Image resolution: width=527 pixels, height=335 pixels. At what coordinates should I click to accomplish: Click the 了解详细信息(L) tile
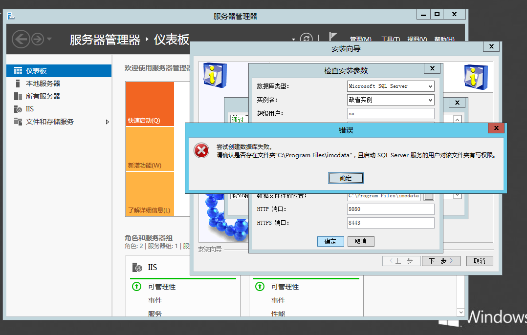click(x=150, y=194)
